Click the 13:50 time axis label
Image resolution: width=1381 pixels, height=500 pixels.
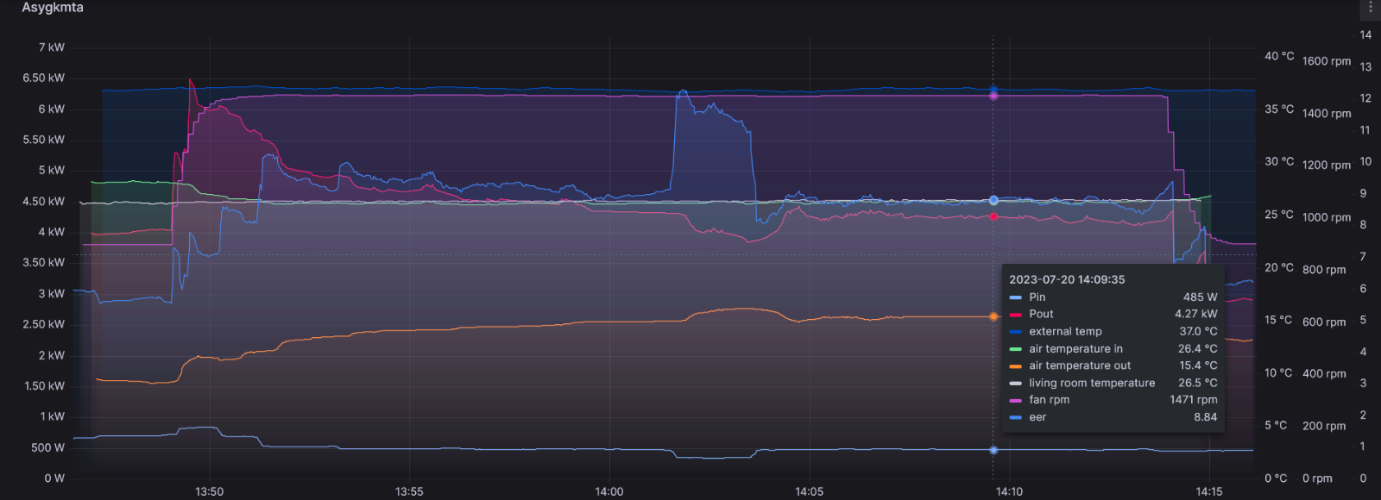[x=209, y=492]
